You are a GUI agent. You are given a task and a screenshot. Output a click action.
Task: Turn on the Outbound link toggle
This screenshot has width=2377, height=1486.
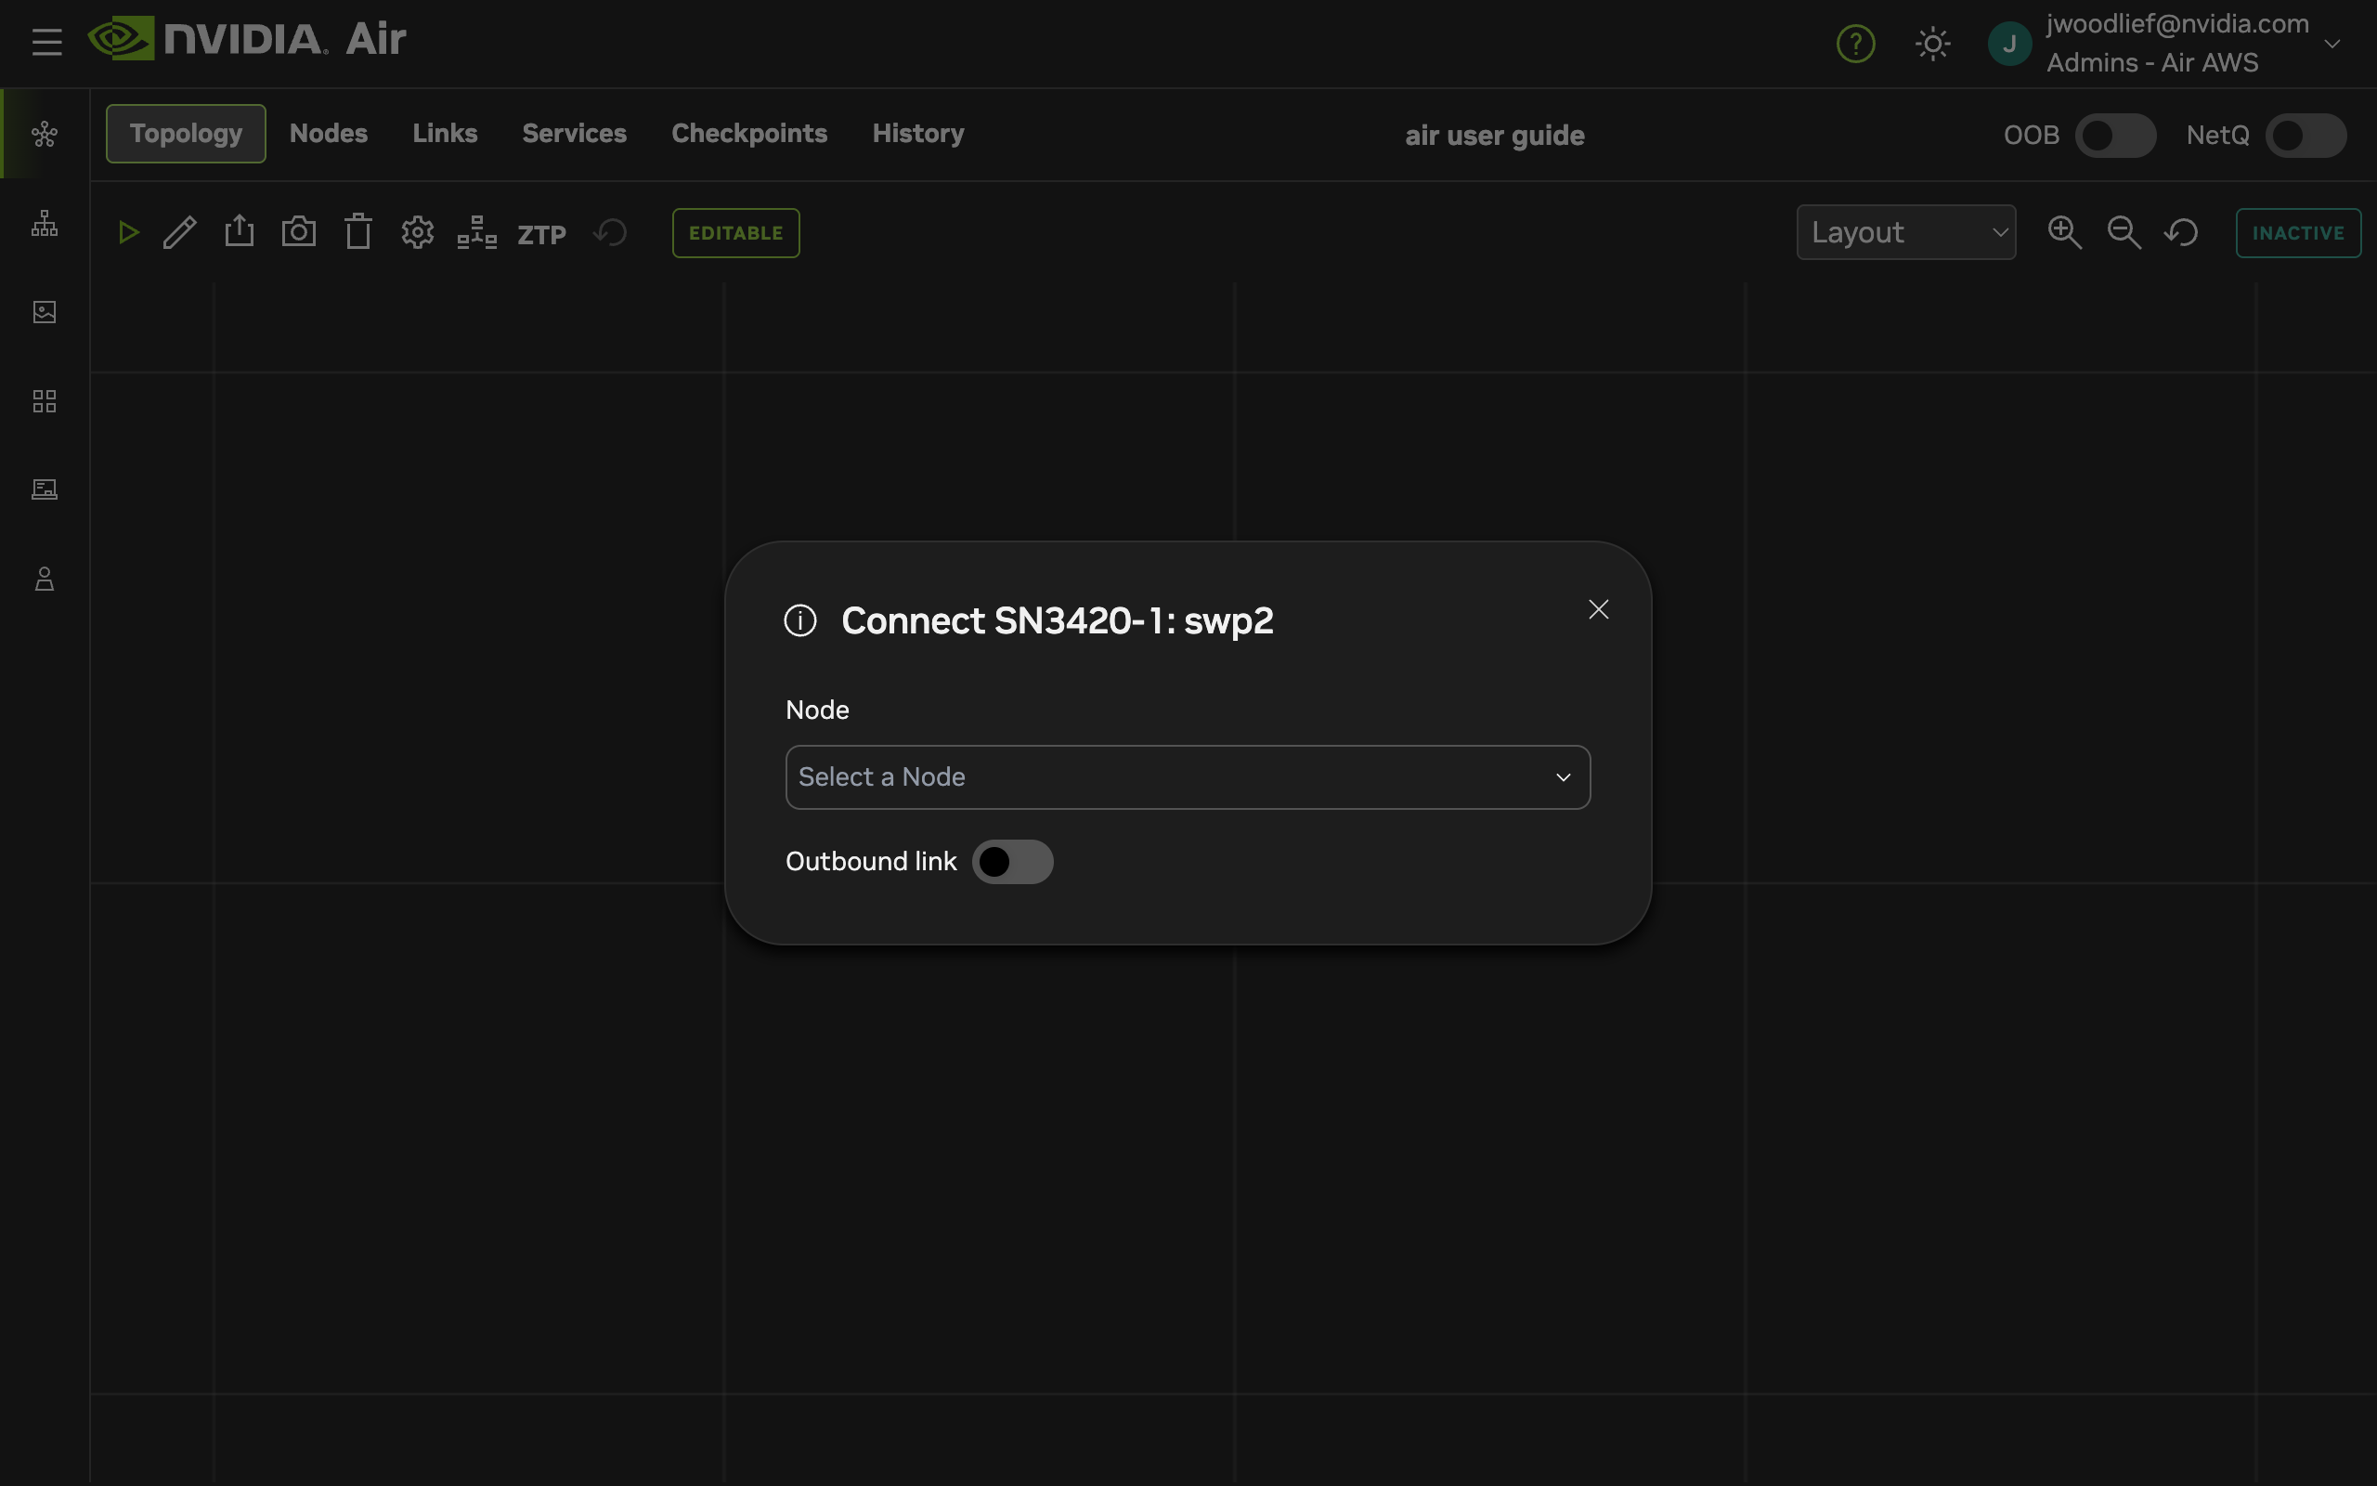pyautogui.click(x=1013, y=862)
